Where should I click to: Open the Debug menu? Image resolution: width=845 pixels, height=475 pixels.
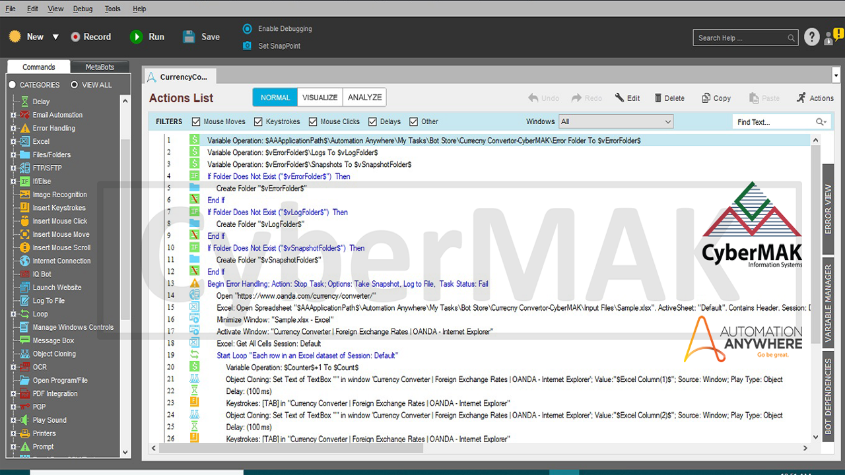[x=83, y=9]
